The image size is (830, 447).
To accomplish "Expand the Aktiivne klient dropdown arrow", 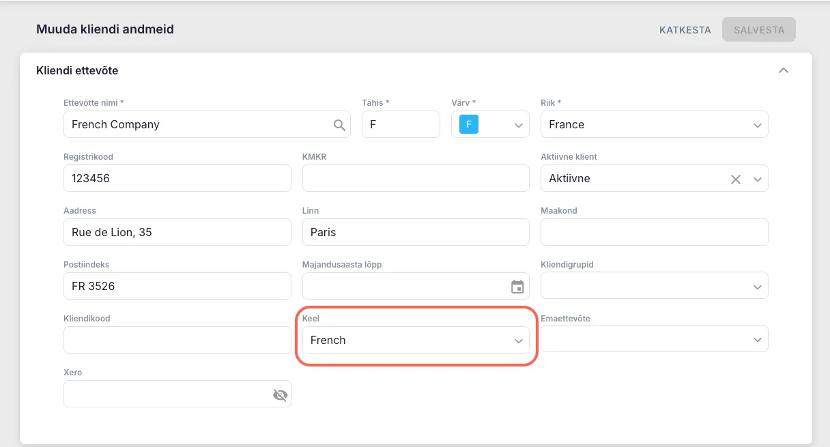I will (757, 179).
